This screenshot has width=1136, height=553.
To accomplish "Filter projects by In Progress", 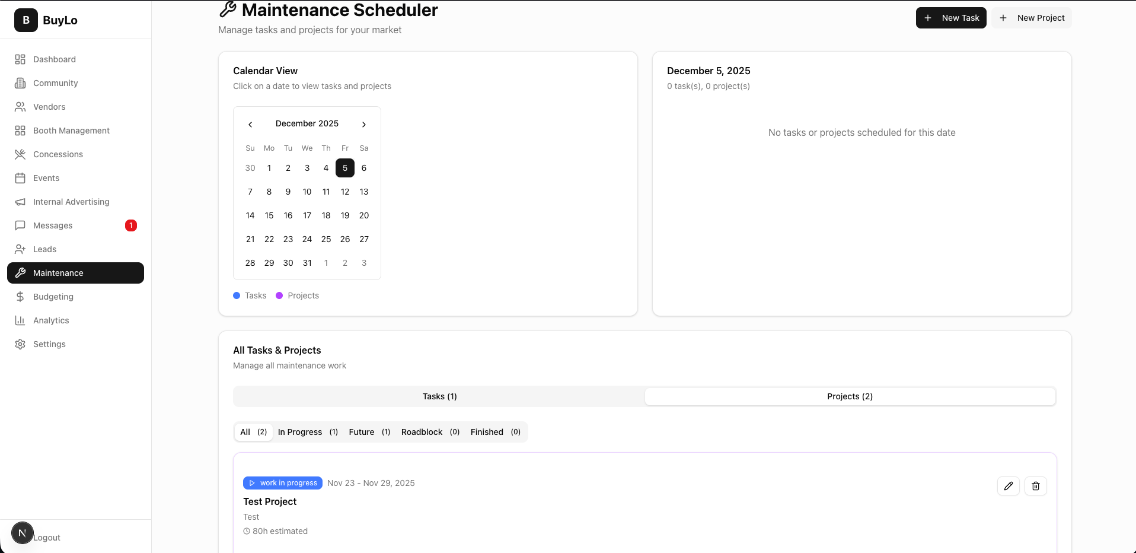I will click(307, 432).
